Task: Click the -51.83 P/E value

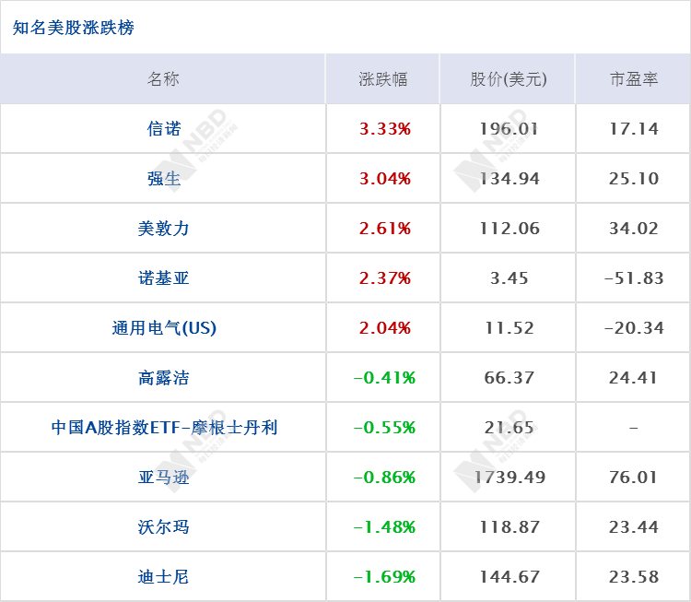Action: point(634,278)
